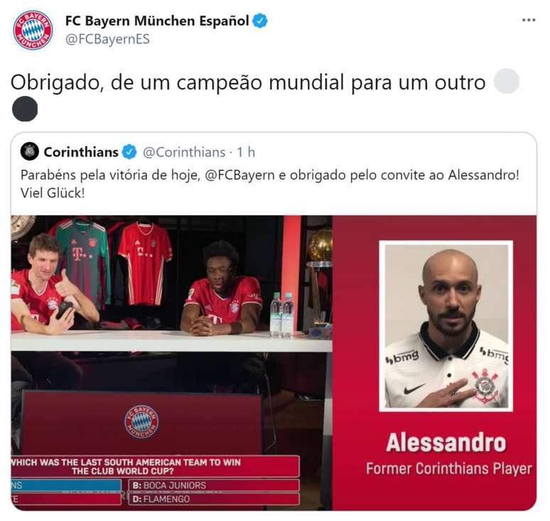
Task: Open the quiz video image thumbnail
Action: click(x=274, y=362)
